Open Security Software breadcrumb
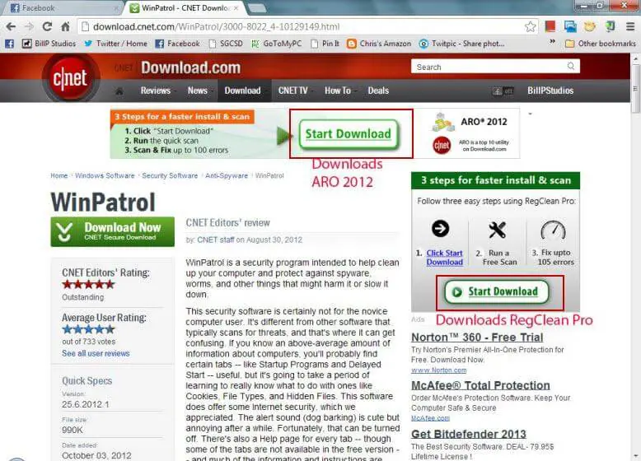This screenshot has height=461, width=641. click(170, 175)
